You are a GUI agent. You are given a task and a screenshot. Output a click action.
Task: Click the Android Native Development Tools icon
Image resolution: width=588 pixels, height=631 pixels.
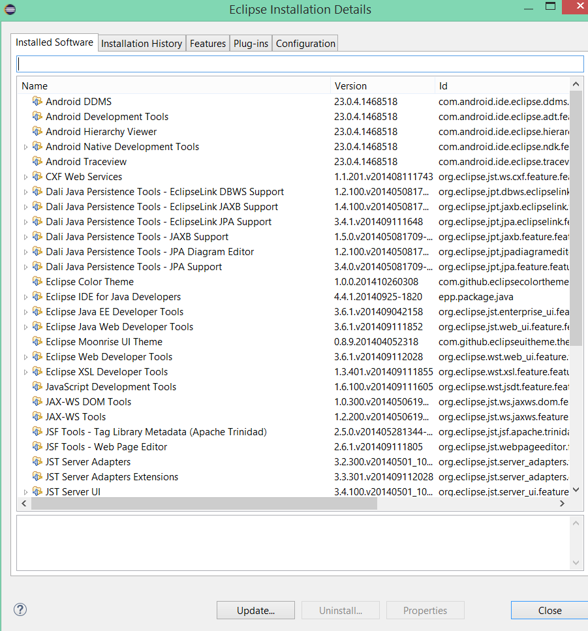37,146
